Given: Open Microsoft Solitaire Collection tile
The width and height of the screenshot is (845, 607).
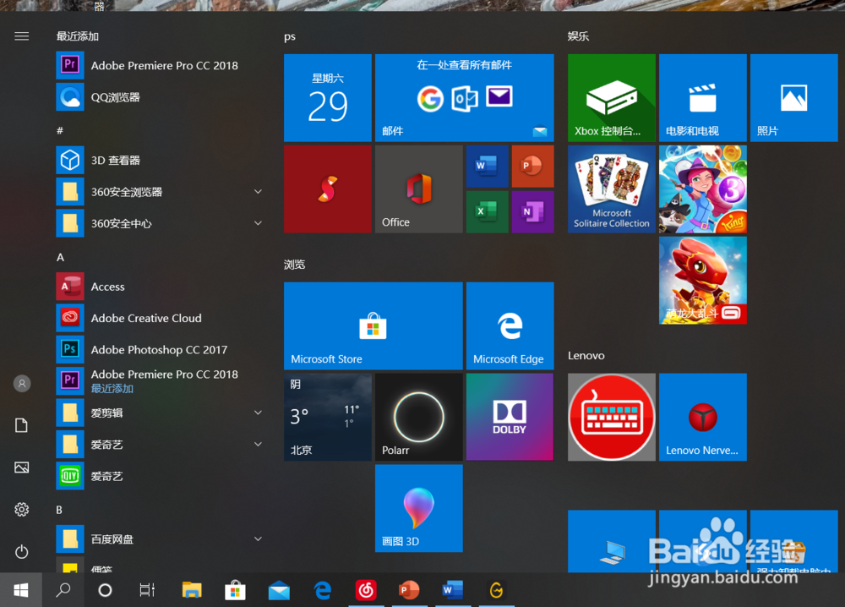Looking at the screenshot, I should point(612,189).
